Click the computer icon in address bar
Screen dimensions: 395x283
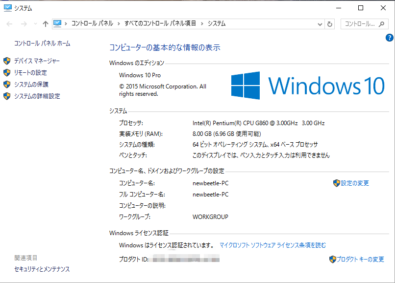57,24
